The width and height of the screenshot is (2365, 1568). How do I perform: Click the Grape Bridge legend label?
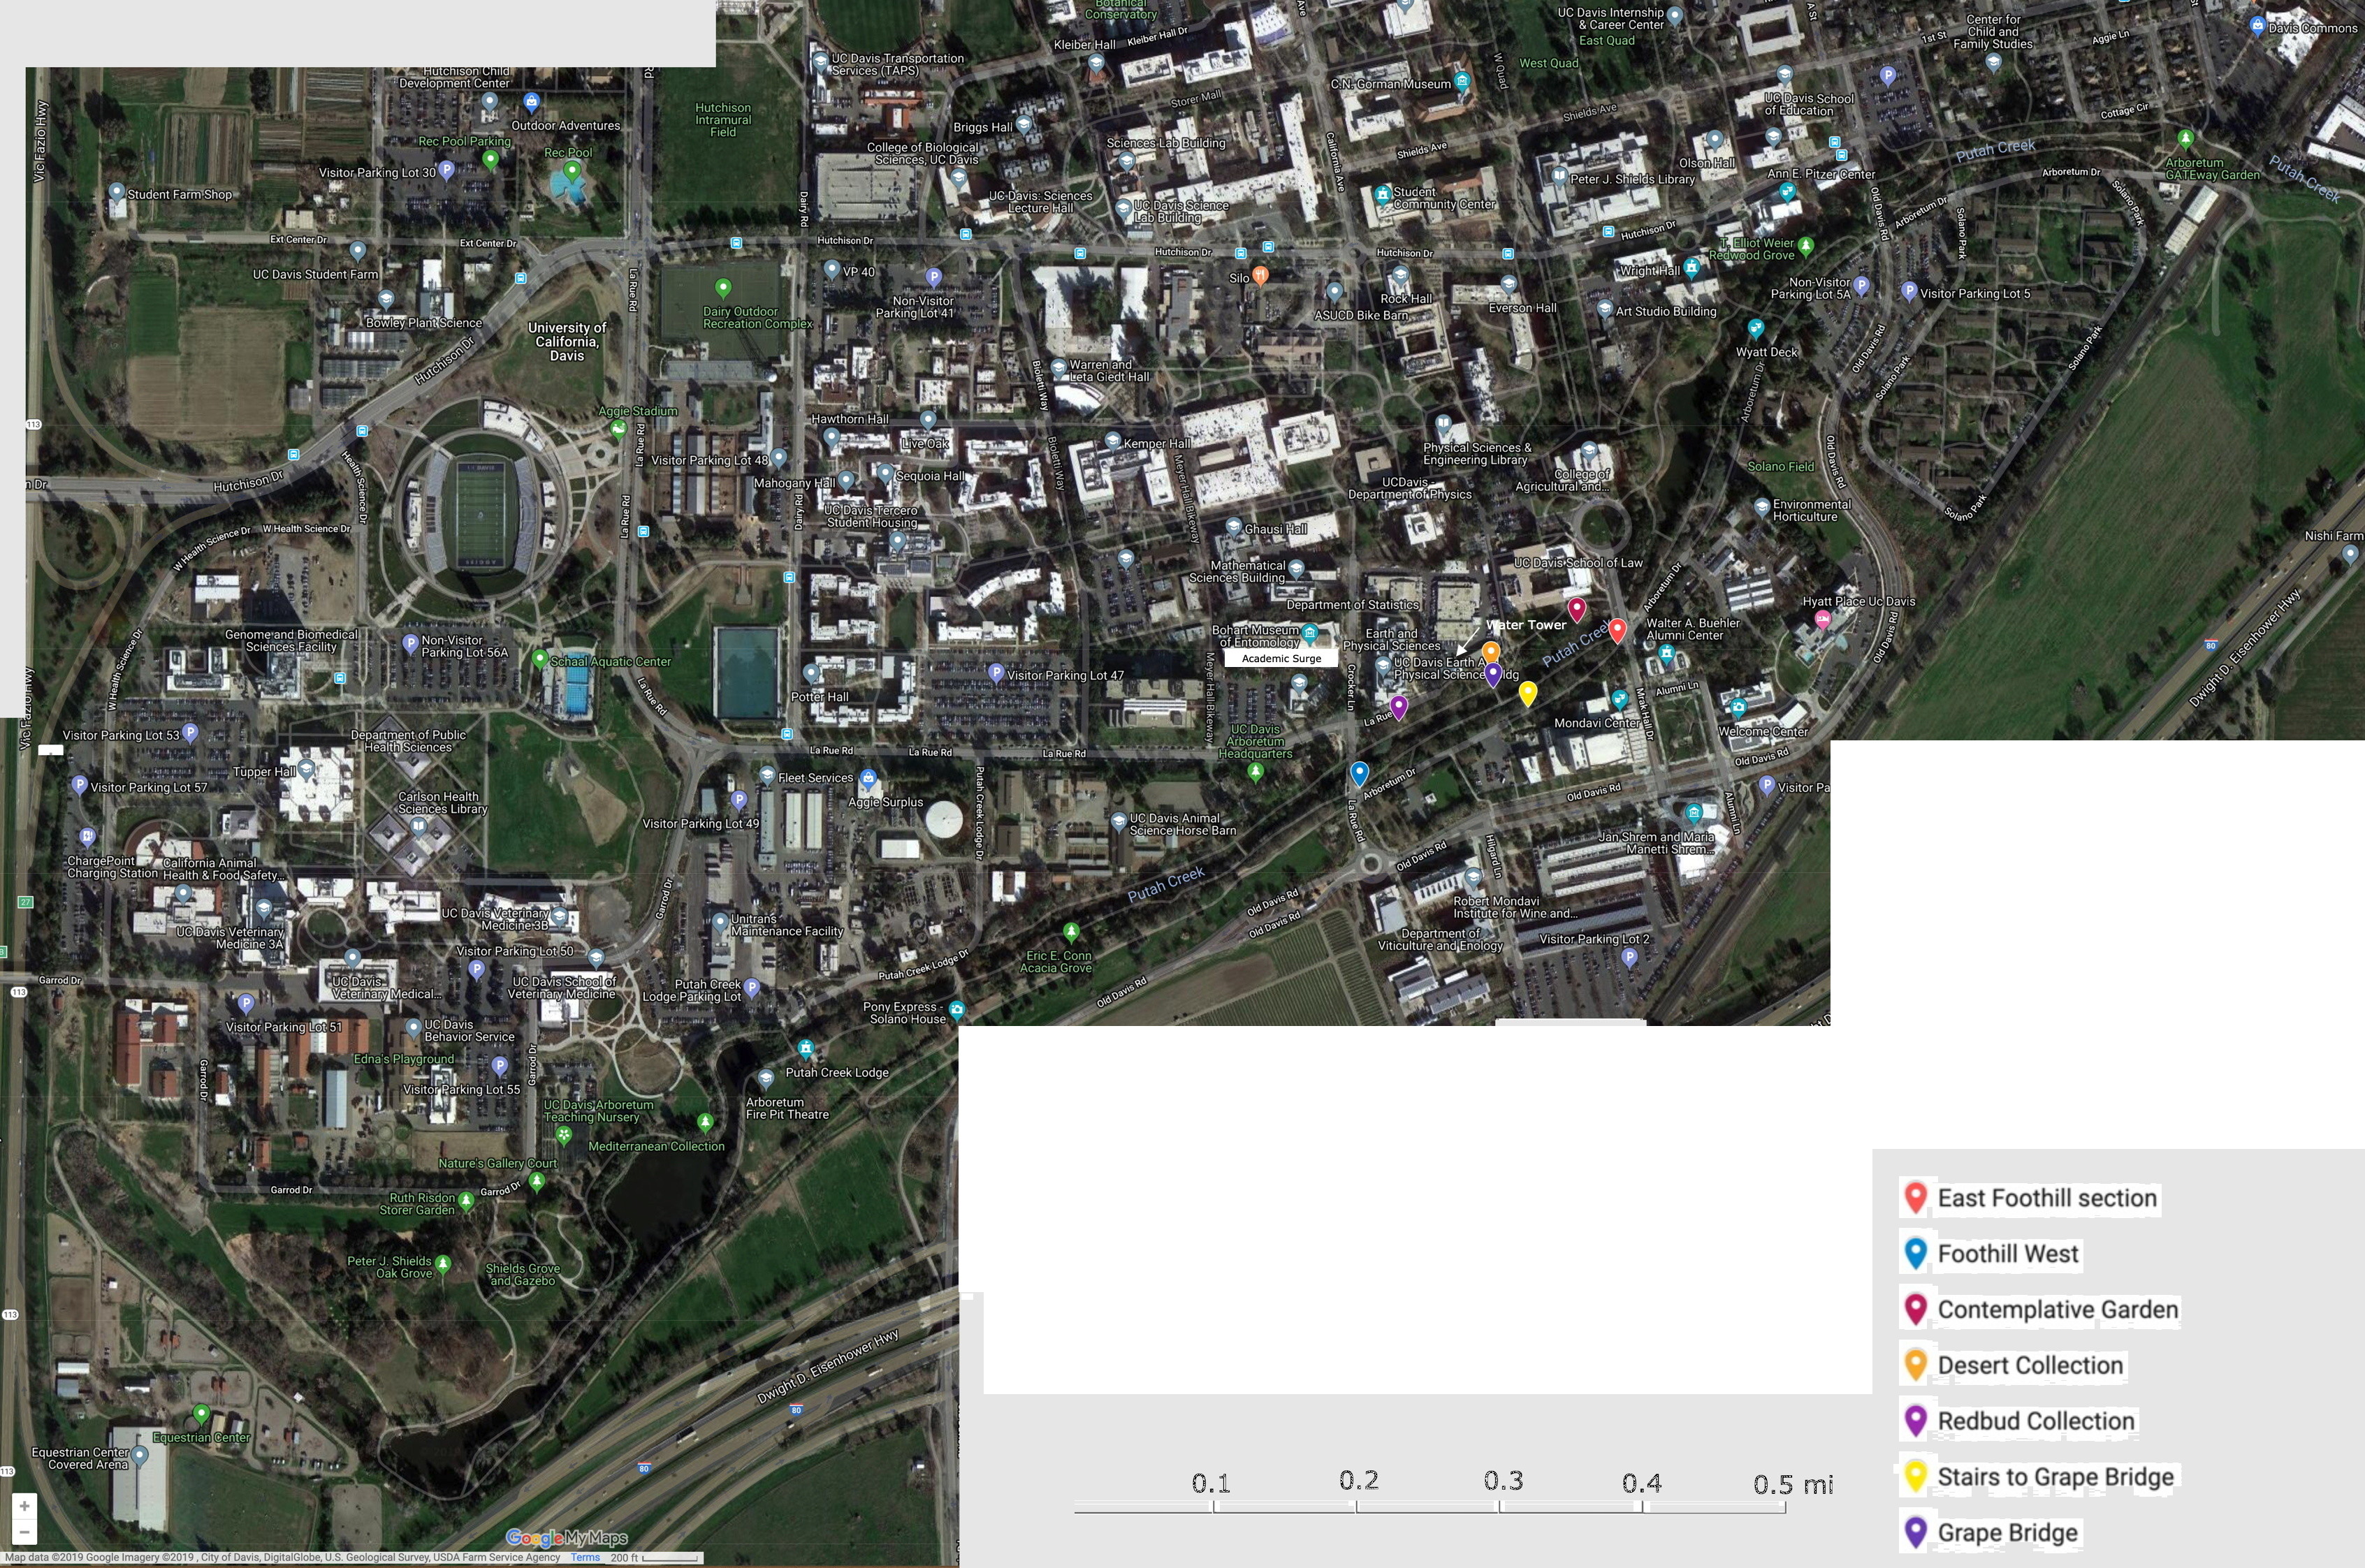click(2008, 1533)
